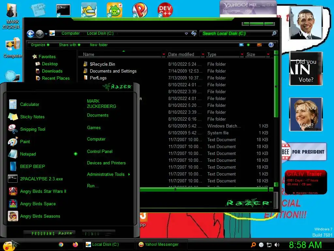The height and width of the screenshot is (251, 334).
Task: Click the GTA:IV Trailer countdown gadget
Action: pos(306,182)
